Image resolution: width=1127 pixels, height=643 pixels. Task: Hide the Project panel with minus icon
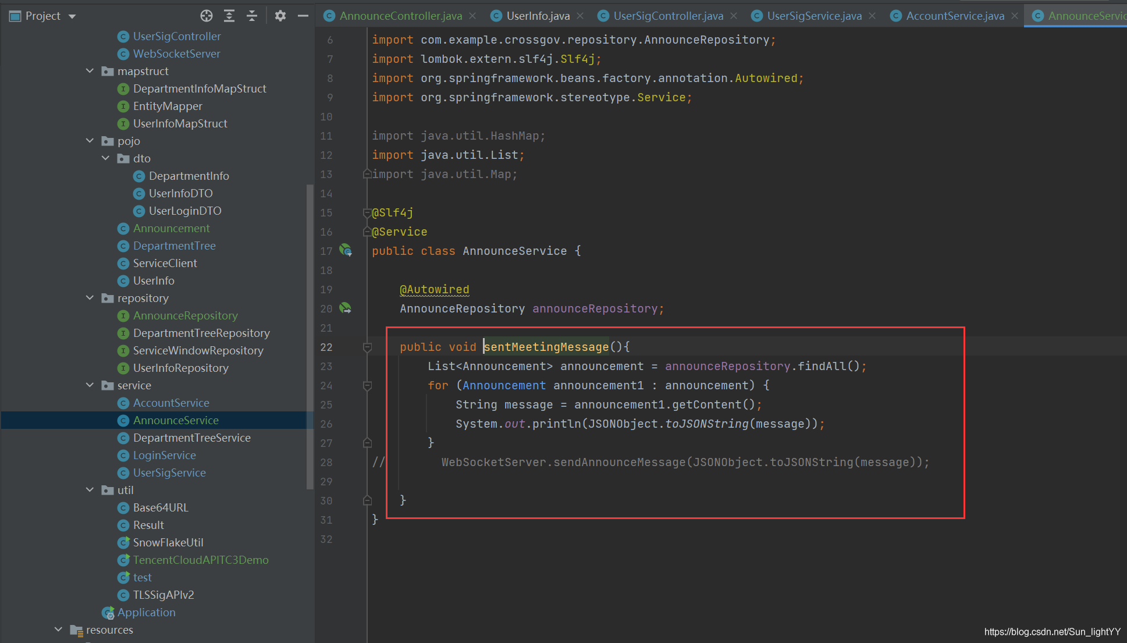[x=303, y=16]
